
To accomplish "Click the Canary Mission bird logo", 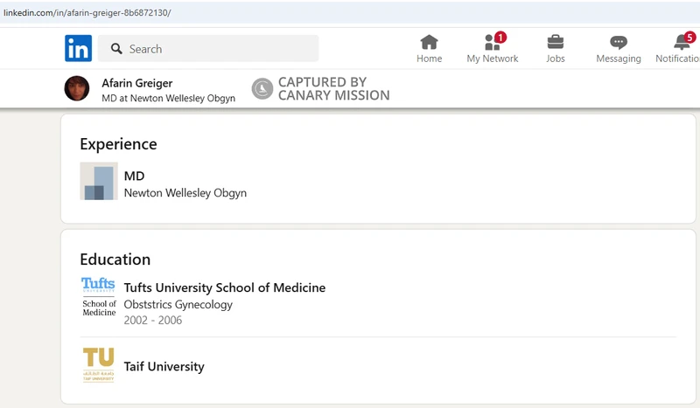I will 262,88.
